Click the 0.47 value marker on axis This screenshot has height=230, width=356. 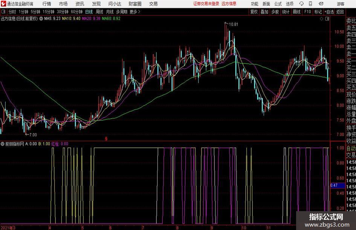click(338, 185)
